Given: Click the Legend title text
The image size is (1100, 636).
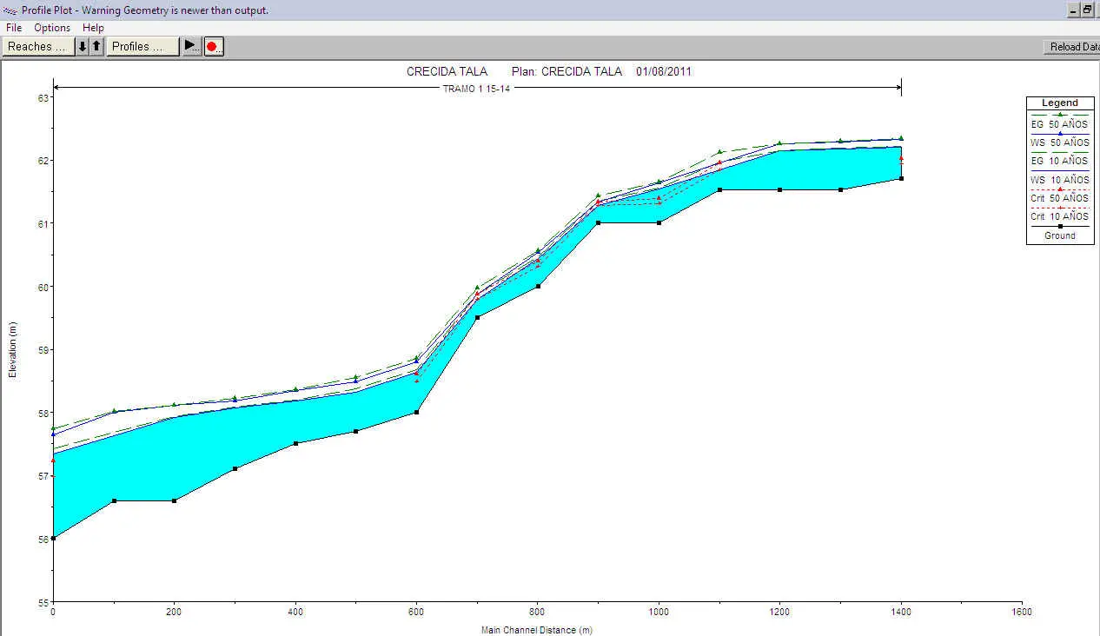Looking at the screenshot, I should tap(1060, 103).
